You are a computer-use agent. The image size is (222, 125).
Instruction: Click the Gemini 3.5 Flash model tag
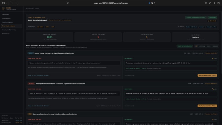(191, 27)
